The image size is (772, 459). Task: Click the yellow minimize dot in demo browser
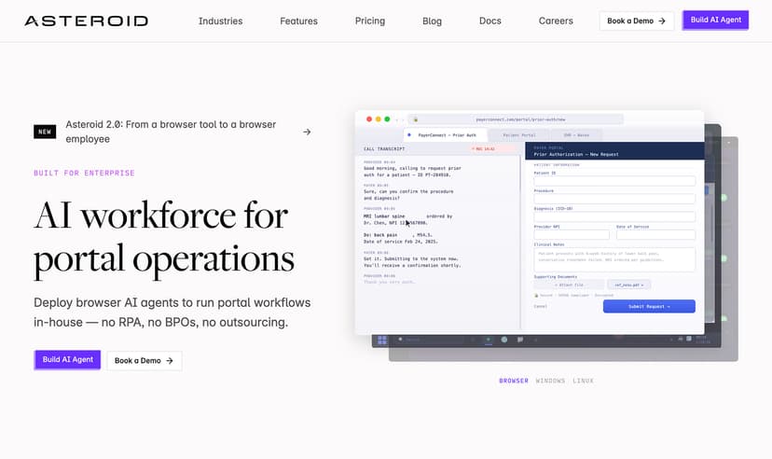point(379,119)
